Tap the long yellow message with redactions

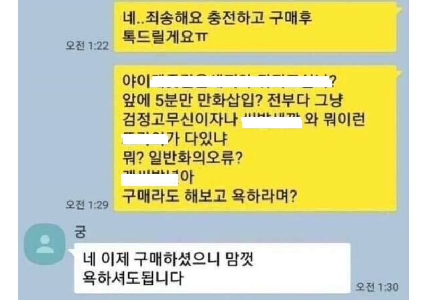(x=257, y=138)
